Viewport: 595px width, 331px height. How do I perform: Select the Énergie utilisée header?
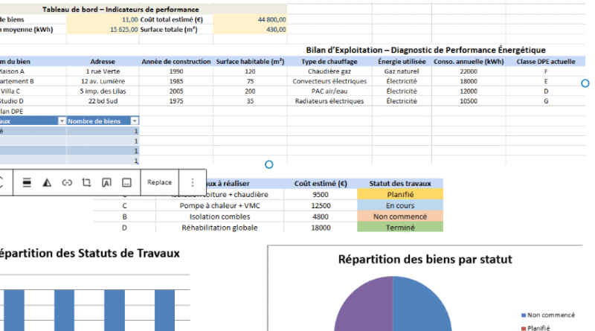(x=402, y=62)
